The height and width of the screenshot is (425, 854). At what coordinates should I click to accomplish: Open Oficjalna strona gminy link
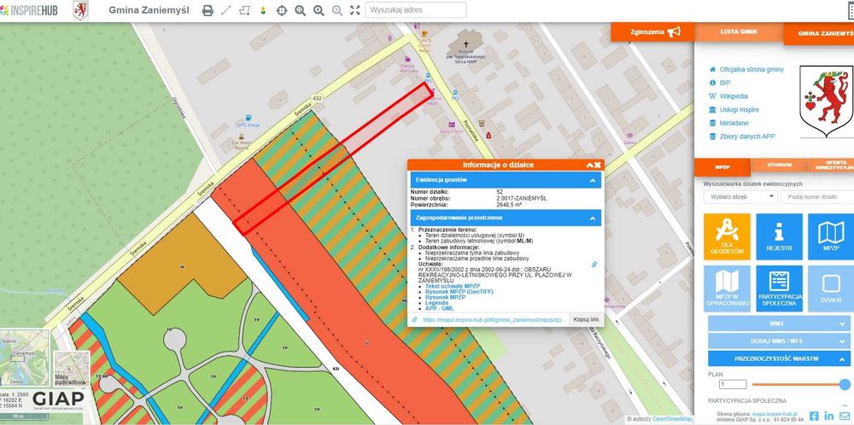752,70
